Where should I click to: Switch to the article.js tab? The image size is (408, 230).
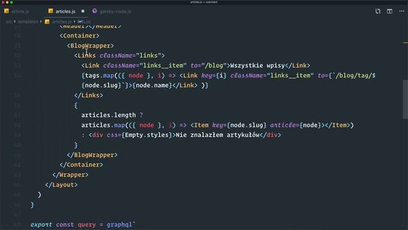coord(20,11)
